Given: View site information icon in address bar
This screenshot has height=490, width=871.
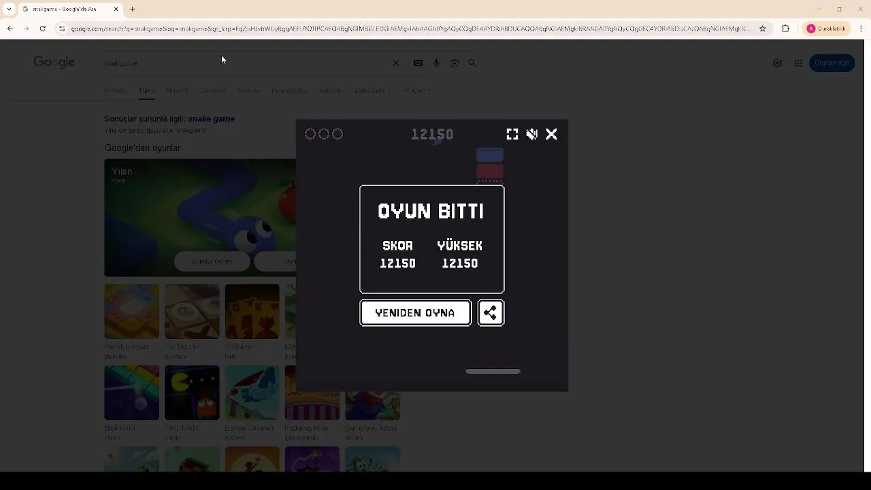Looking at the screenshot, I should click(x=62, y=29).
